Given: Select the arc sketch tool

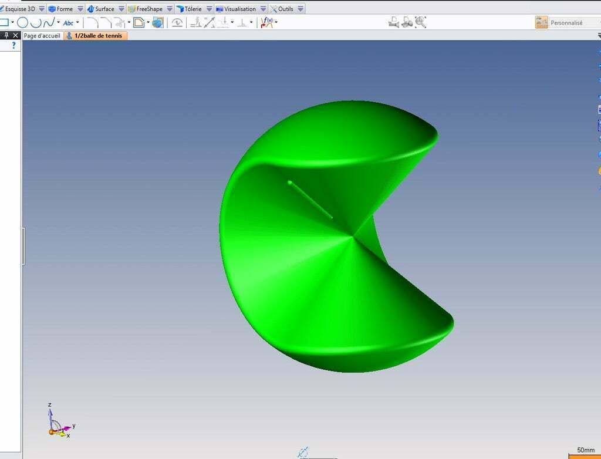Looking at the screenshot, I should click(36, 23).
